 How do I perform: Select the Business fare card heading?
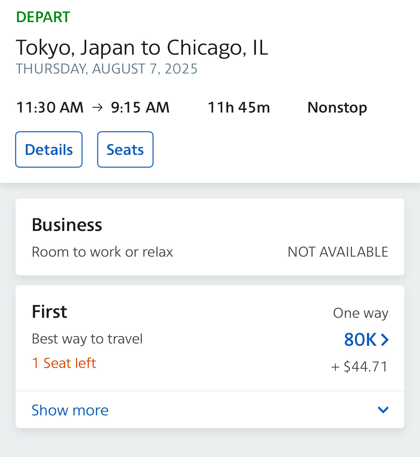click(67, 225)
